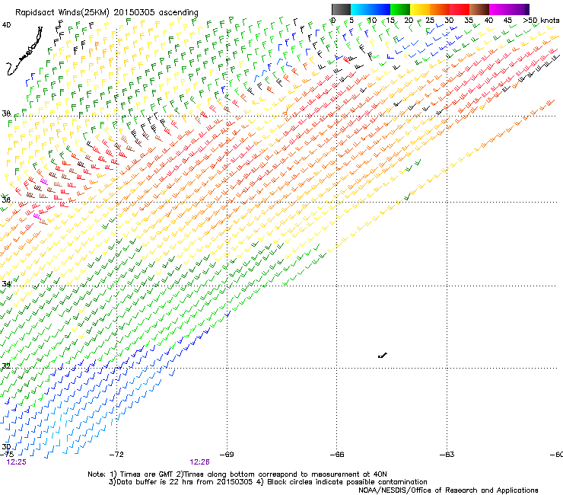Image resolution: width=563 pixels, height=495 pixels.
Task: Click the "-66" longitude label
Action: pos(337,455)
